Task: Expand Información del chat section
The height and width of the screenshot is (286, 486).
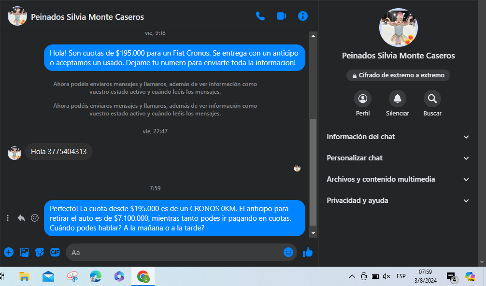Action: pyautogui.click(x=398, y=137)
